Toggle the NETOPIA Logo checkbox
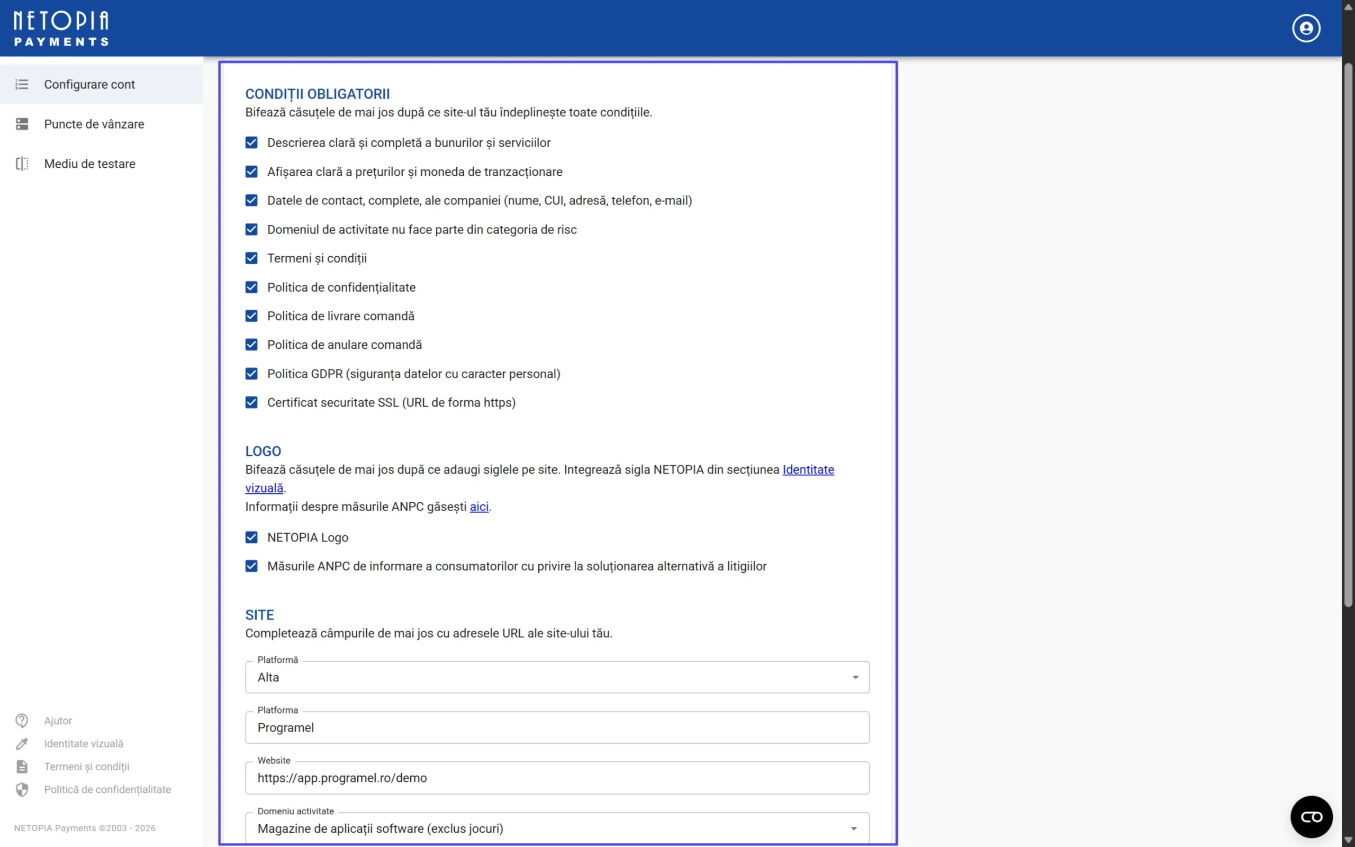 pyautogui.click(x=251, y=537)
